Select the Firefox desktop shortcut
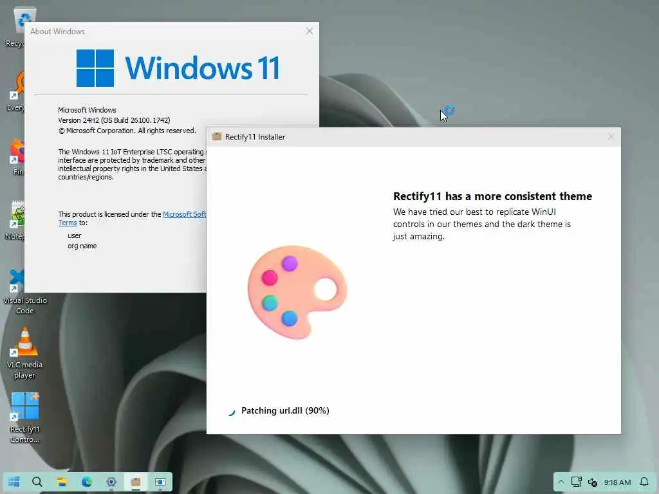Screen dimensions: 659x494 [16, 156]
